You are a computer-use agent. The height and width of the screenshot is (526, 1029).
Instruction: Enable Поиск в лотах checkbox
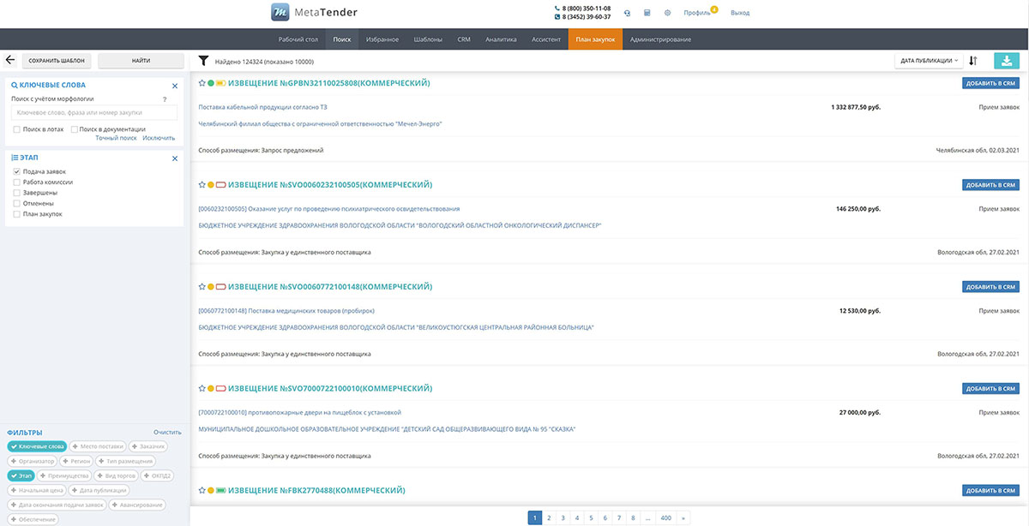click(16, 129)
